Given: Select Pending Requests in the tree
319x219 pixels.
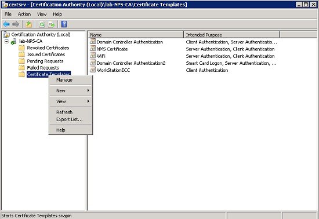Looking at the screenshot, I should click(45, 61).
